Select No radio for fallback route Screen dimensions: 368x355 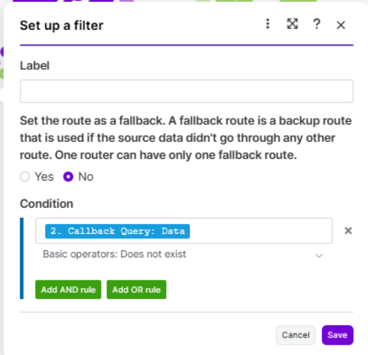(x=68, y=177)
